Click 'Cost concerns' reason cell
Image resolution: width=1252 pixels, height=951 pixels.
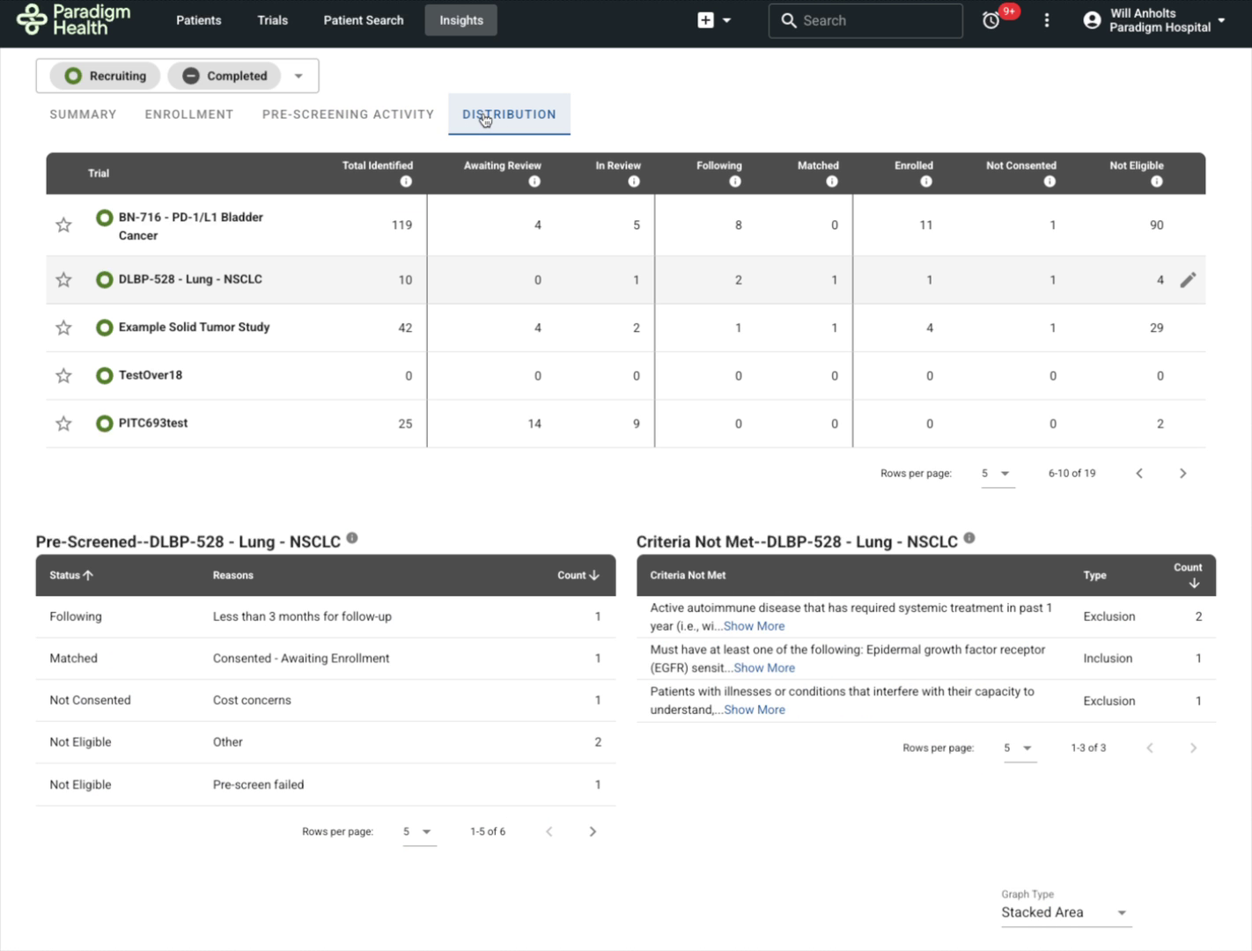click(252, 700)
